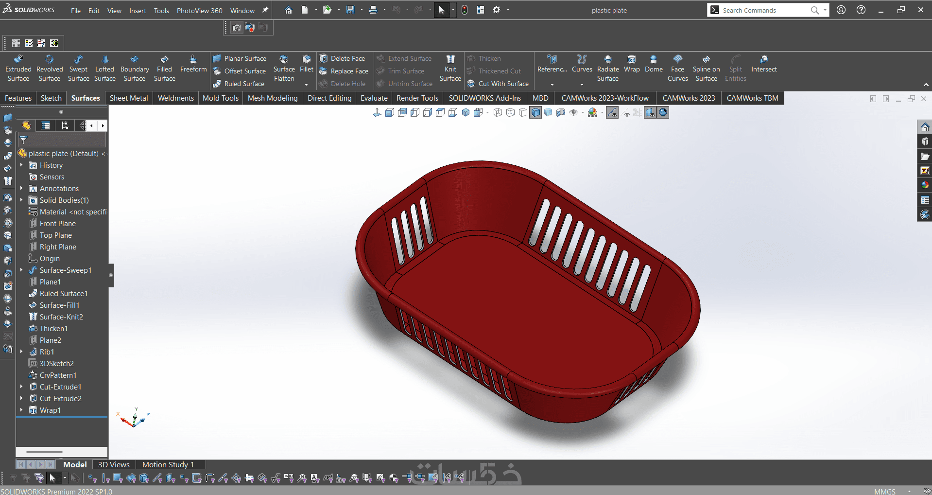
Task: Switch to the Sheet Metal tab
Action: tap(129, 98)
